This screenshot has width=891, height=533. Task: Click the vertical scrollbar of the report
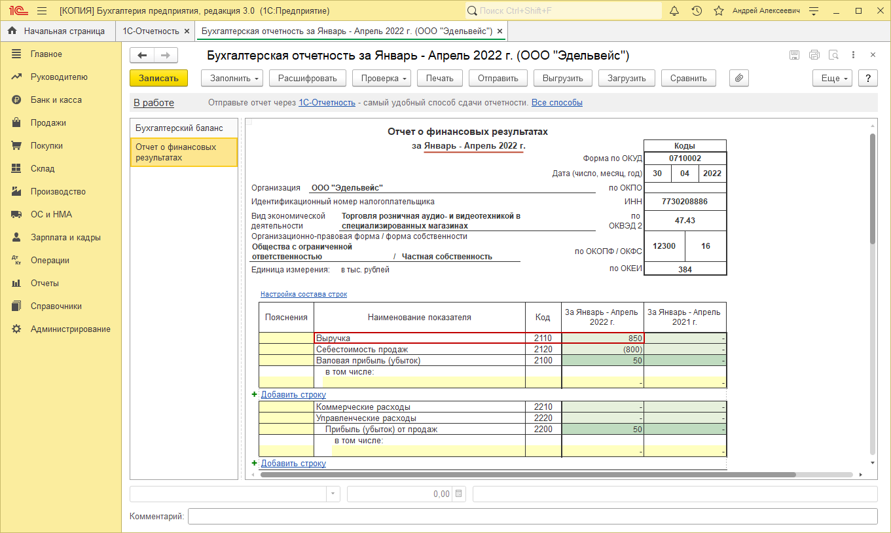pyautogui.click(x=872, y=189)
